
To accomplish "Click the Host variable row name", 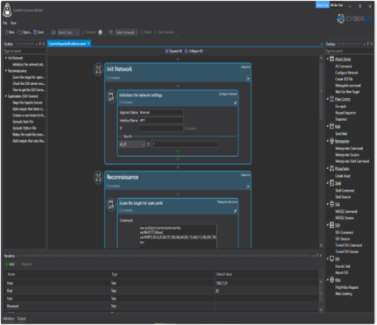I will click(10, 283).
